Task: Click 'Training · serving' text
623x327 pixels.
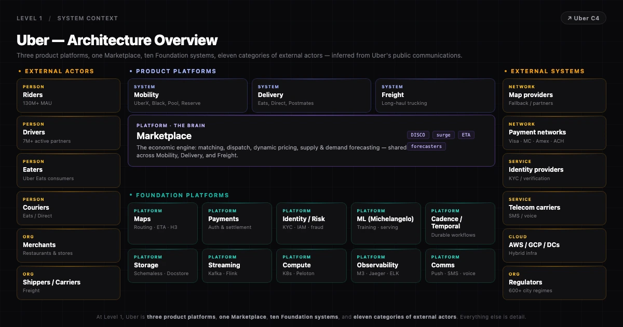Action: 377,227
